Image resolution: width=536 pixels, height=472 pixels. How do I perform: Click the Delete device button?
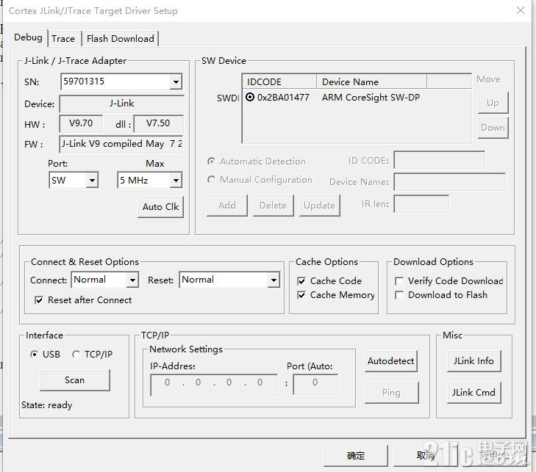[273, 206]
